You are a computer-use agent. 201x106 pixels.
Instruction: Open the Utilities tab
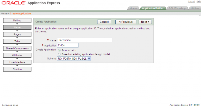click(195, 8)
